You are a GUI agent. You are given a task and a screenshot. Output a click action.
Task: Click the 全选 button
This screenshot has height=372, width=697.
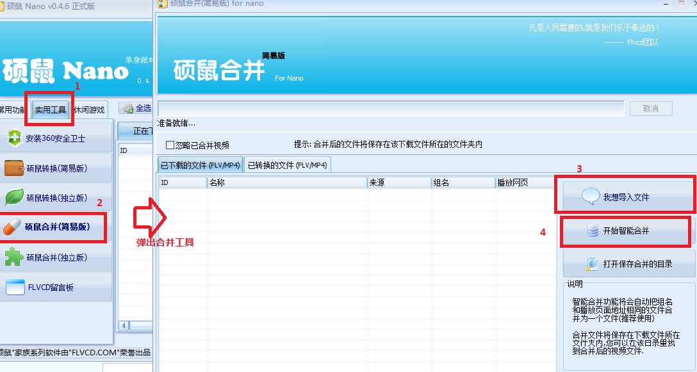pos(135,108)
